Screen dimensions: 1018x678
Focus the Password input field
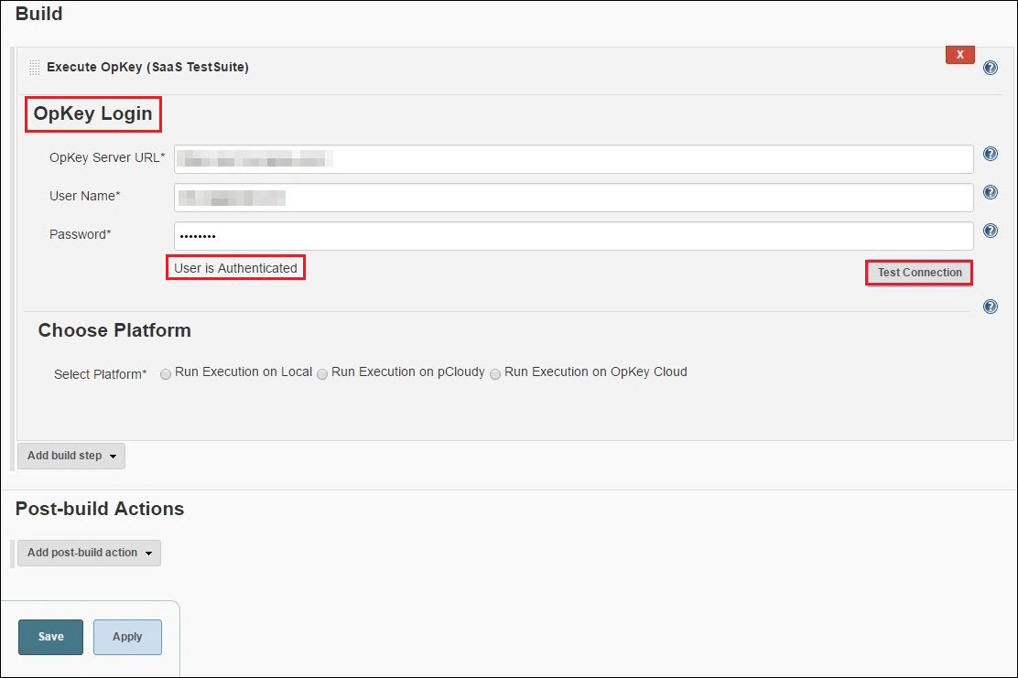click(x=574, y=235)
